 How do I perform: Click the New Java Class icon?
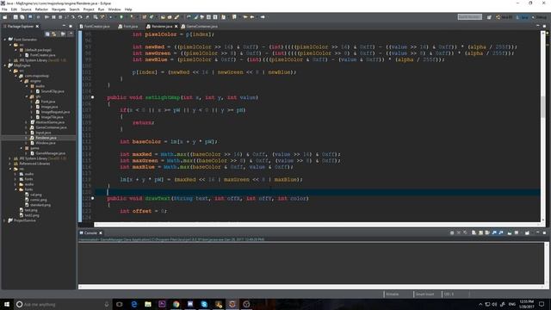click(152, 17)
